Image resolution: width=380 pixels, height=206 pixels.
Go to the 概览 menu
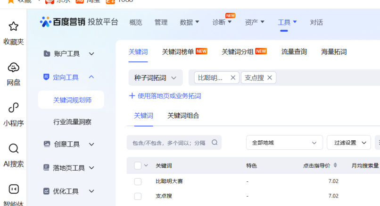(136, 22)
